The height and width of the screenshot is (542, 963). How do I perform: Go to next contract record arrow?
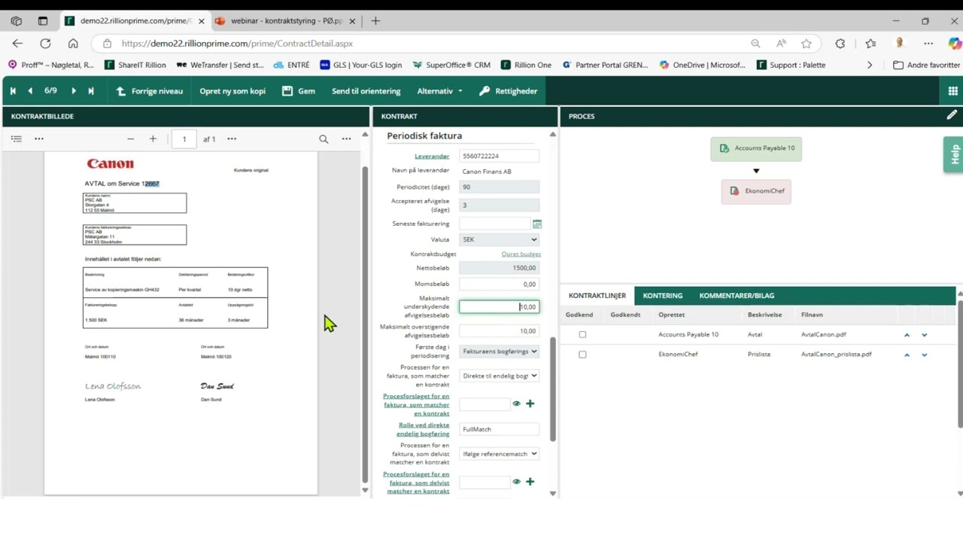pos(74,91)
